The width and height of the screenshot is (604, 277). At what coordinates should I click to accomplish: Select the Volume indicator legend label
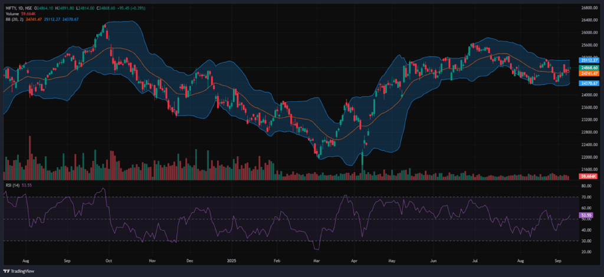(x=12, y=13)
